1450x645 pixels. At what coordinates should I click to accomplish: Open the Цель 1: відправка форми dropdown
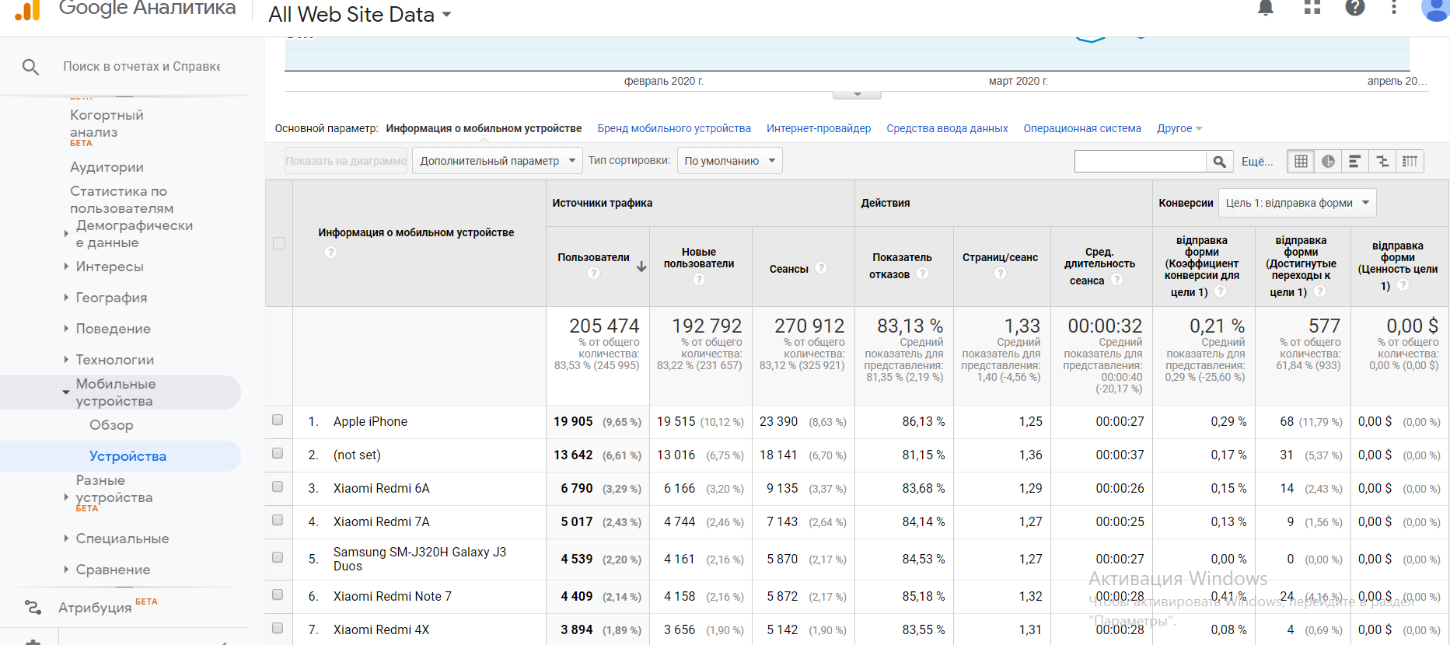coord(1297,203)
